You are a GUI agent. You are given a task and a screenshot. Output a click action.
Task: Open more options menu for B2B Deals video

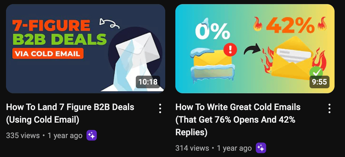[160, 108]
